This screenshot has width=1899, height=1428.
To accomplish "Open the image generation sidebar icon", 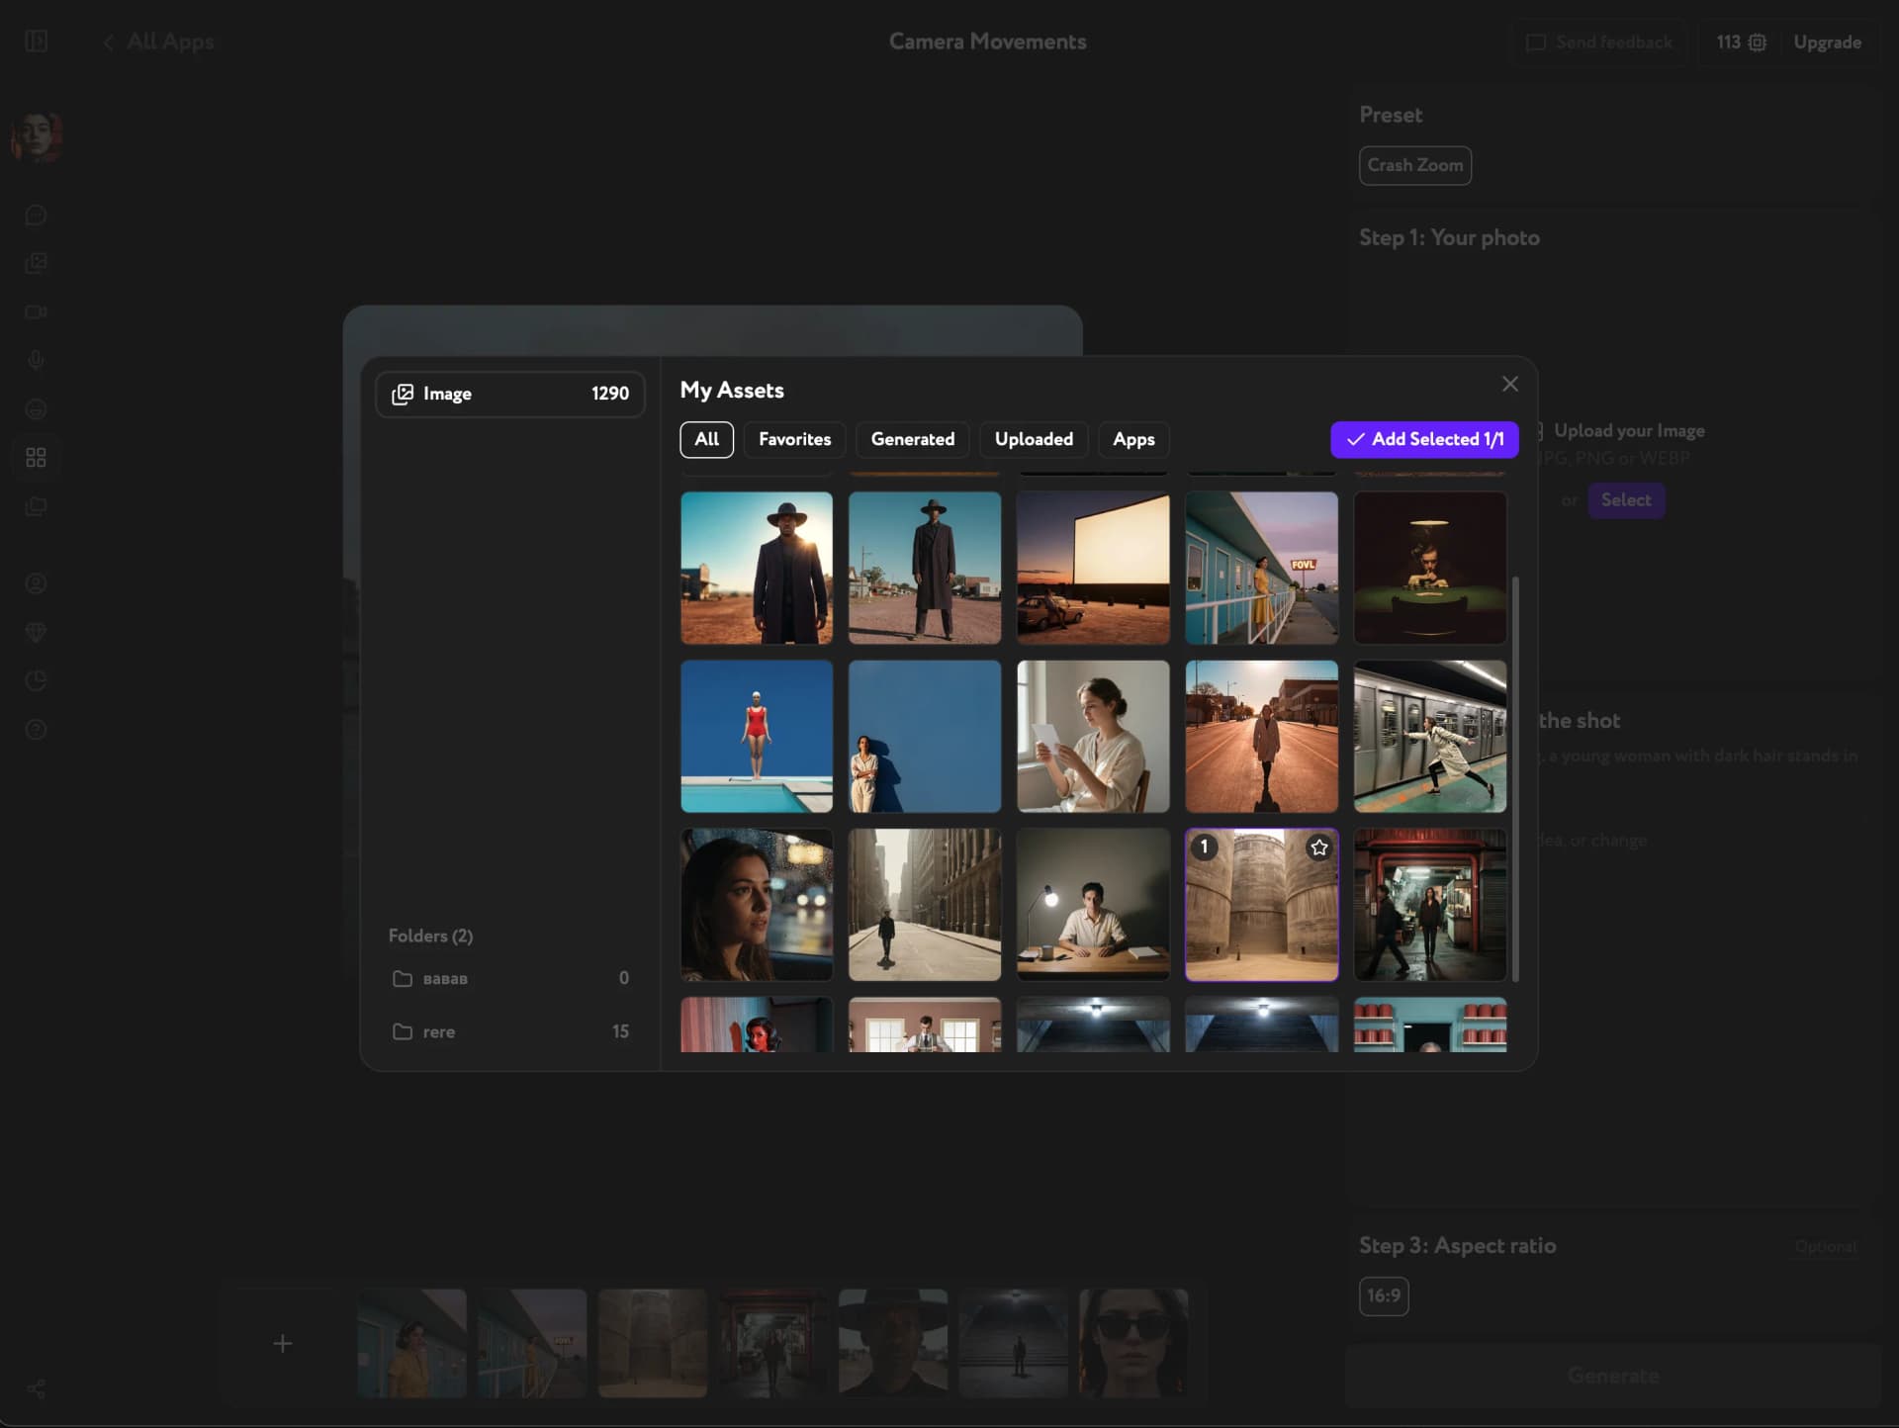I will tap(37, 263).
